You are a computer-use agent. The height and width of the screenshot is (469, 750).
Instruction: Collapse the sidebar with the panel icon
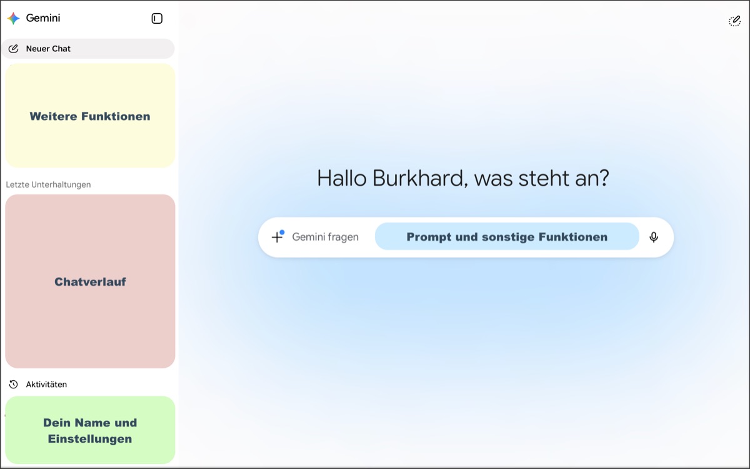pos(157,19)
